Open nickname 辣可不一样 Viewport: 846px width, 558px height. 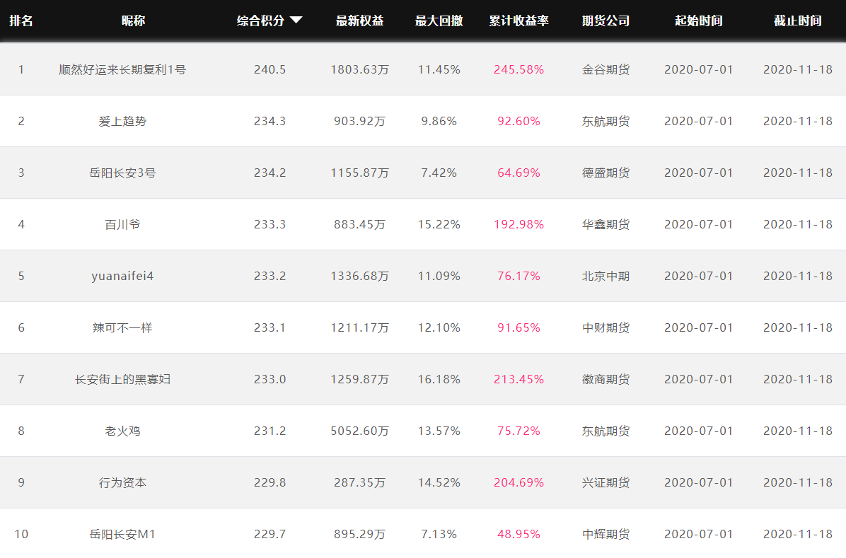pos(122,327)
